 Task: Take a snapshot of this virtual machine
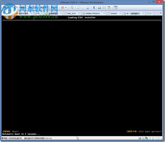pos(79,8)
